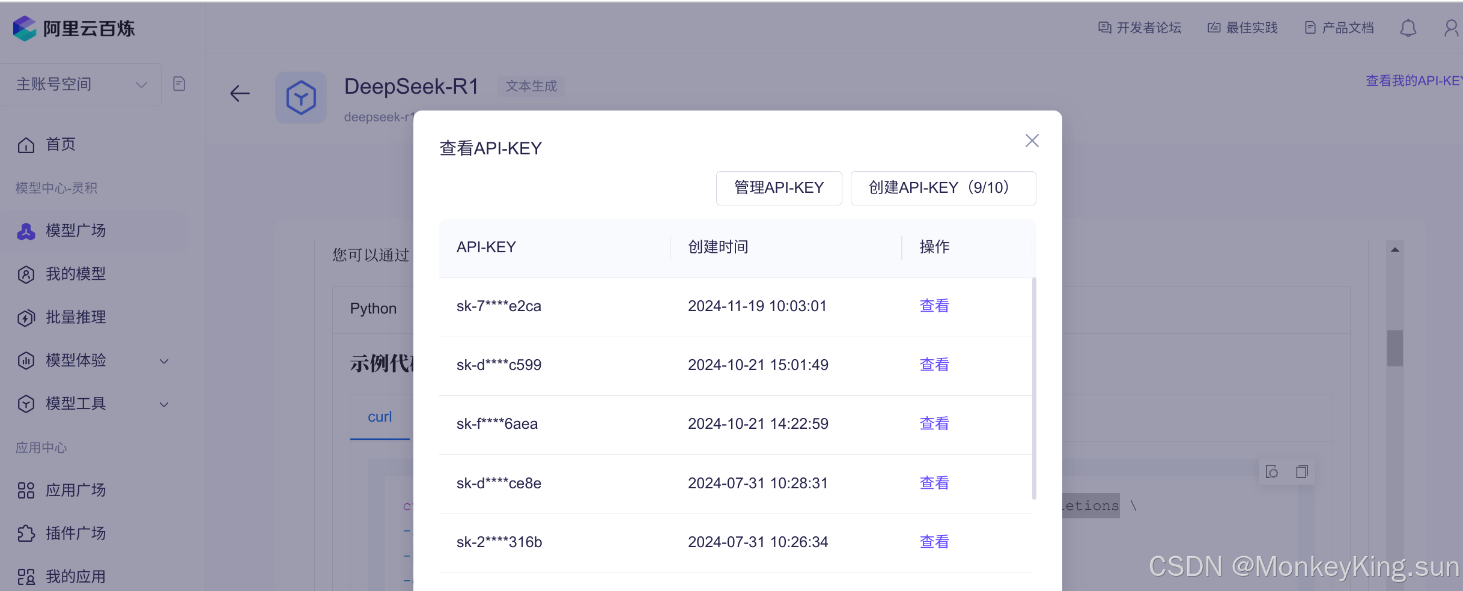This screenshot has height=591, width=1463.
Task: Click the API-KEY column header
Action: coord(486,247)
